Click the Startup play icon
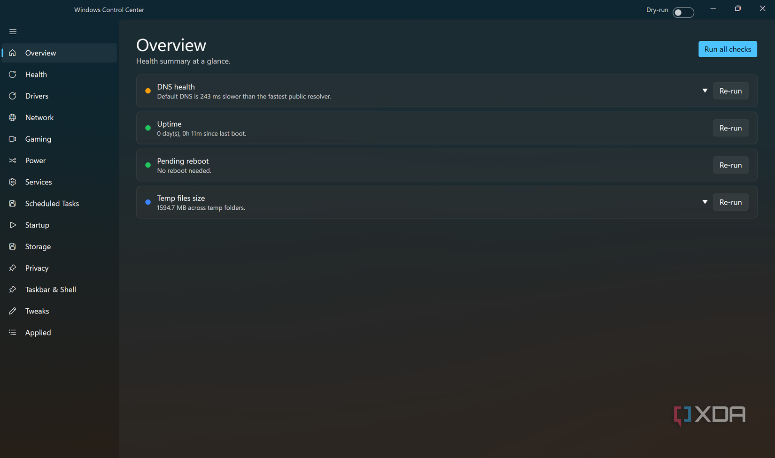Image resolution: width=775 pixels, height=458 pixels. tap(13, 225)
